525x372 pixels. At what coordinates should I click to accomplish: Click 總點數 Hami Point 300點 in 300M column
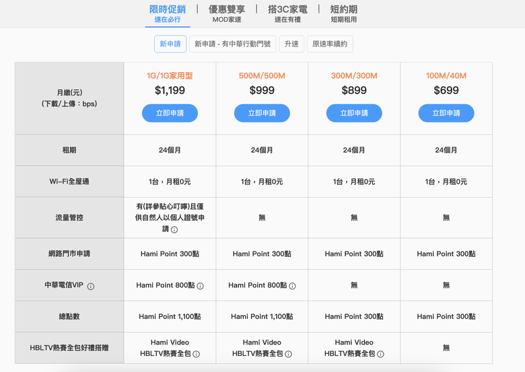(x=354, y=316)
